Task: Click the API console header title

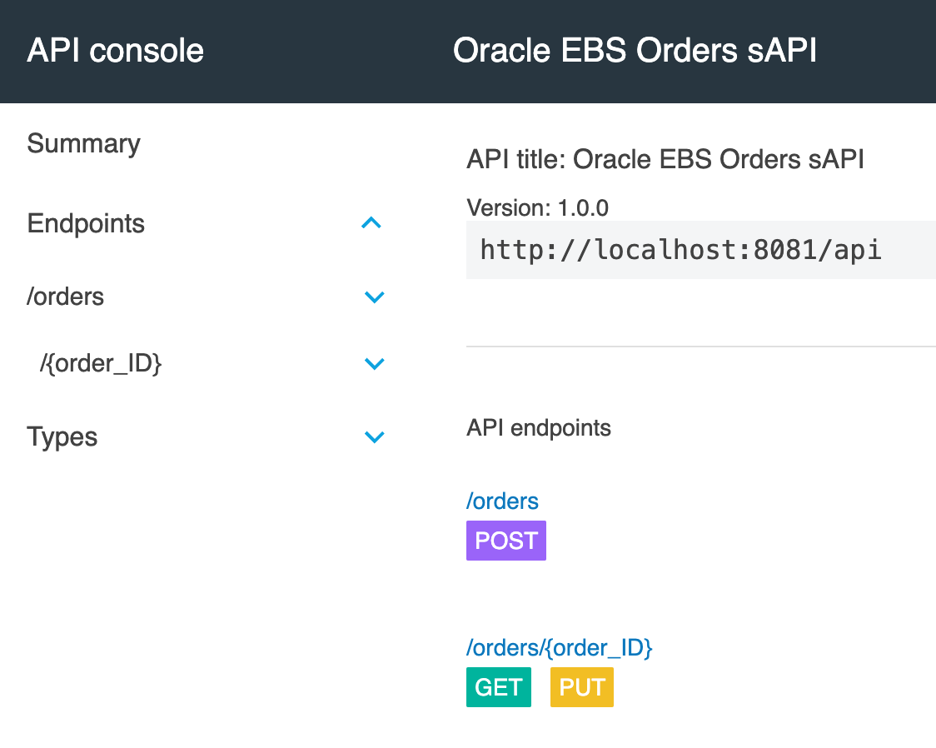Action: coord(115,50)
